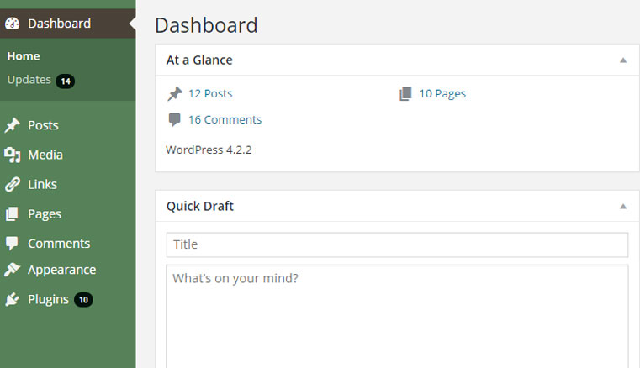Click the Posts pushpin icon in sidebar
The height and width of the screenshot is (368, 640).
click(x=13, y=125)
